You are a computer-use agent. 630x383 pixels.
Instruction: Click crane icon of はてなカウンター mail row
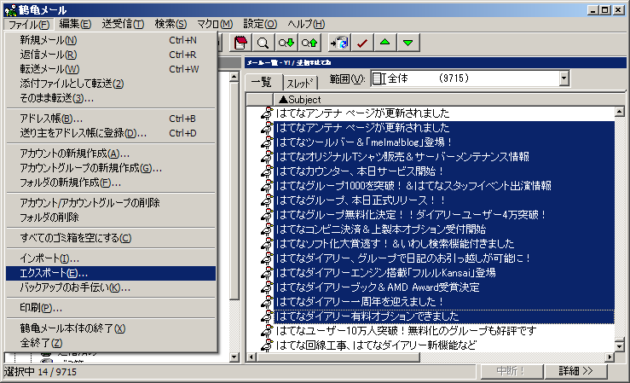click(267, 171)
